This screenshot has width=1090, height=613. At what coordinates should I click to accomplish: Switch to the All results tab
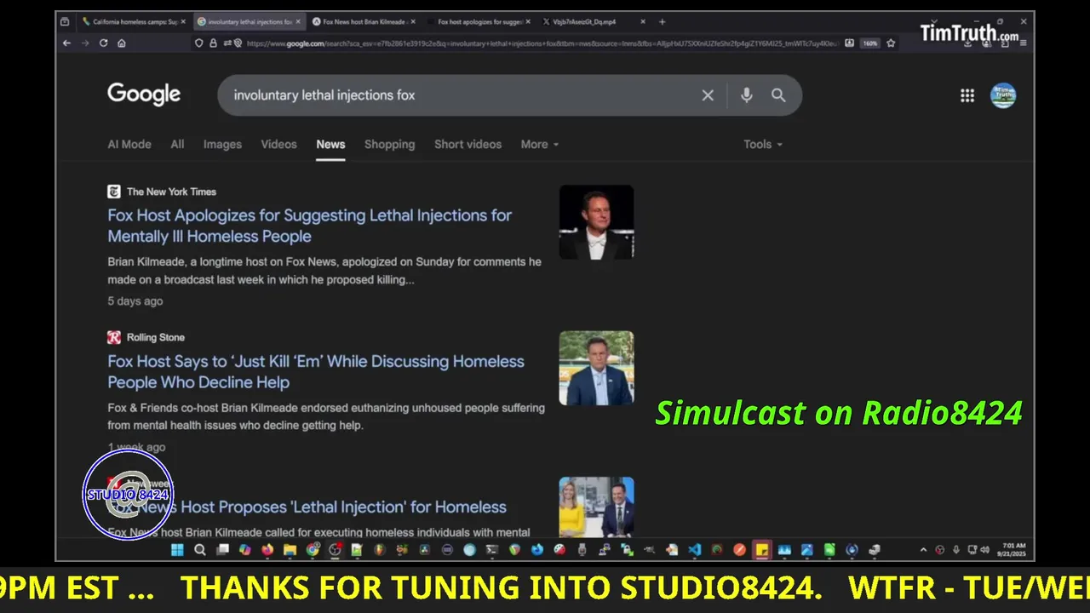click(x=177, y=144)
